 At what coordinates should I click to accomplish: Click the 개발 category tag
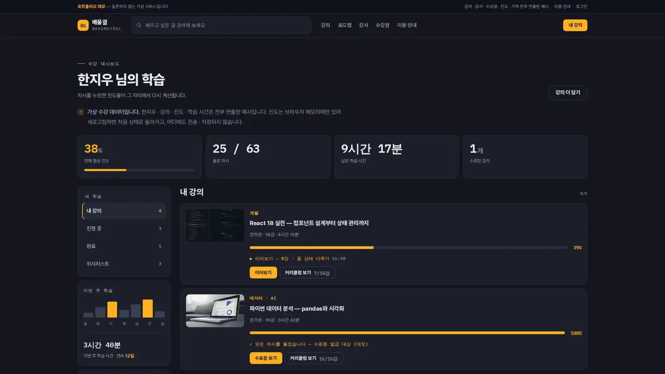click(x=254, y=213)
